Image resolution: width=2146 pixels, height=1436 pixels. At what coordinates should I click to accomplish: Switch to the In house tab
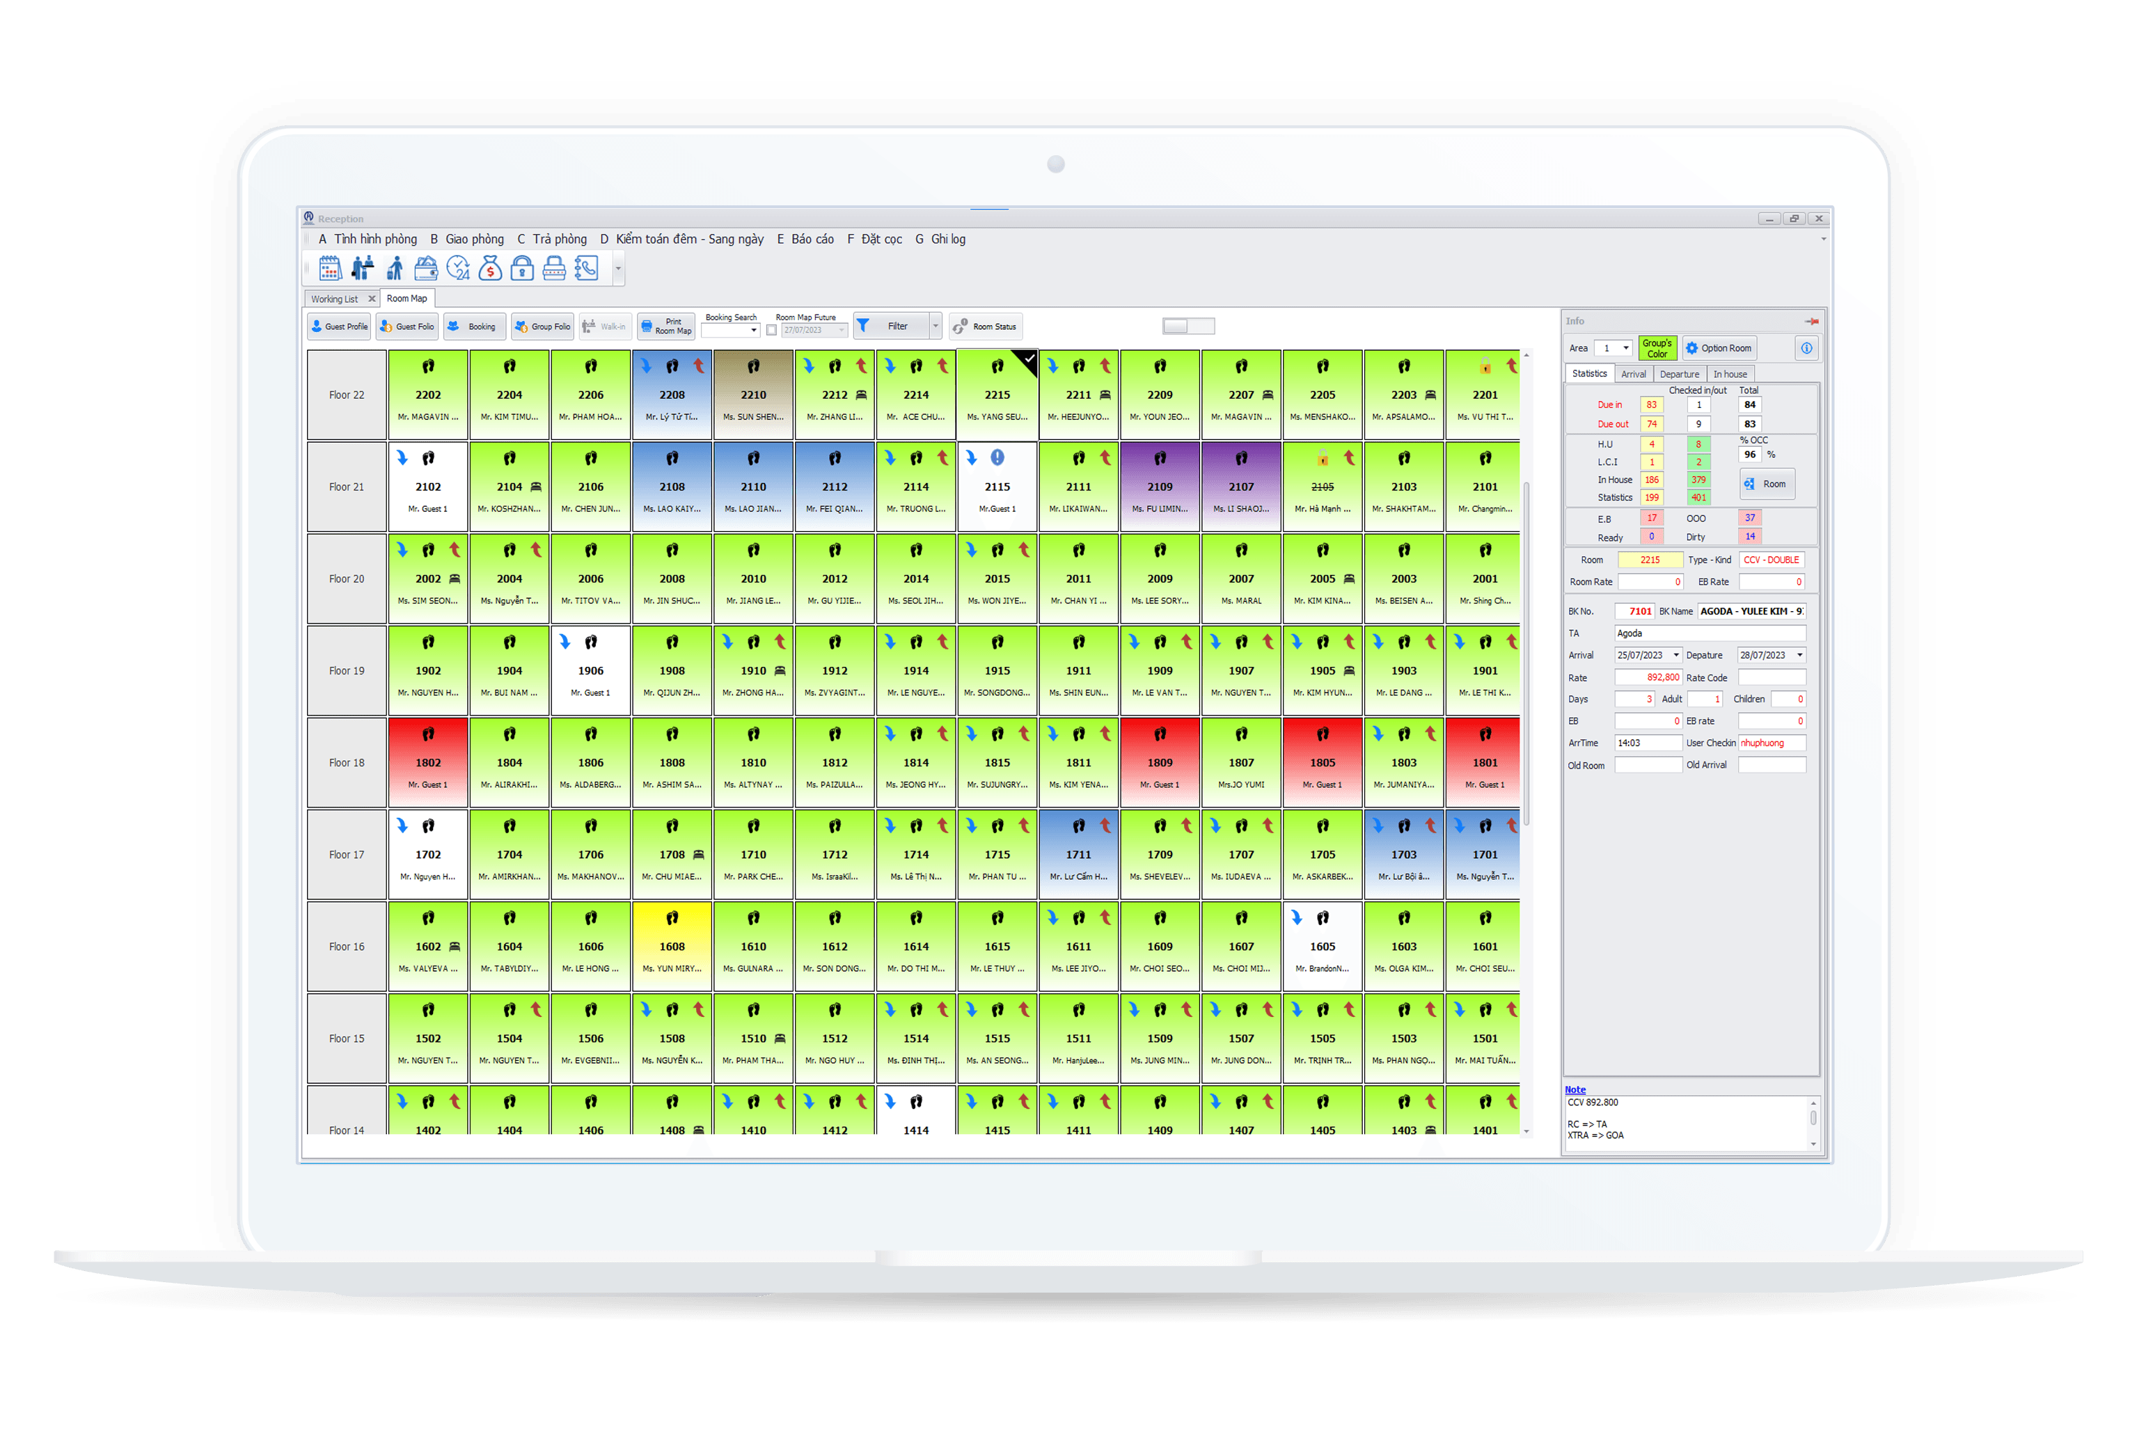click(x=1730, y=374)
